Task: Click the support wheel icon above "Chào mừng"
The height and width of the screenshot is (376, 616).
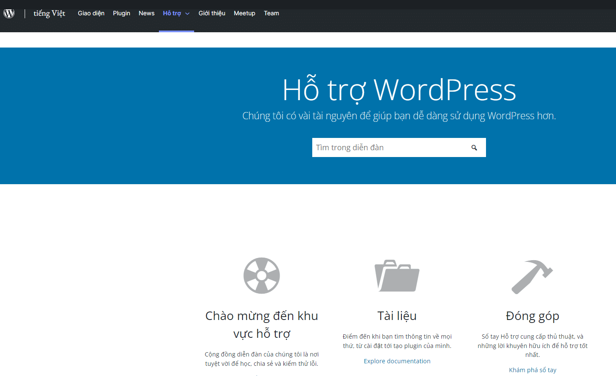Action: point(261,275)
